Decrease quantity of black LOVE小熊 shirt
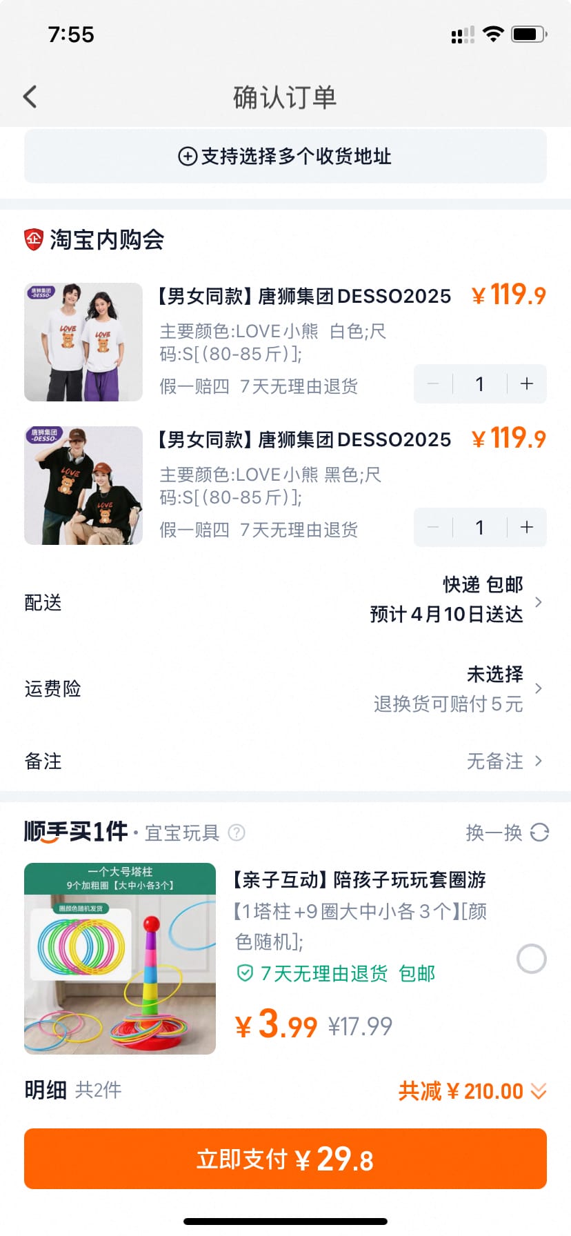This screenshot has width=571, height=1236. (433, 528)
